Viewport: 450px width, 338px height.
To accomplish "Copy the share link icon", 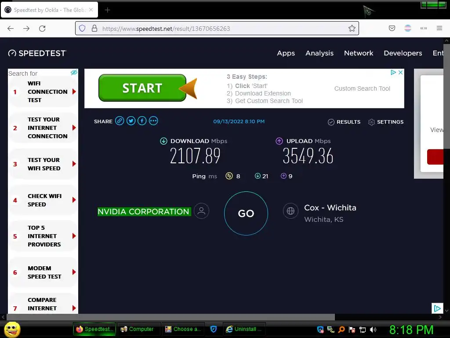I will pos(120,121).
